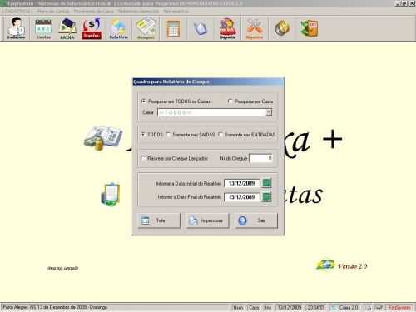Click the Sair button
Screen dimensions: 416x312
click(256, 220)
